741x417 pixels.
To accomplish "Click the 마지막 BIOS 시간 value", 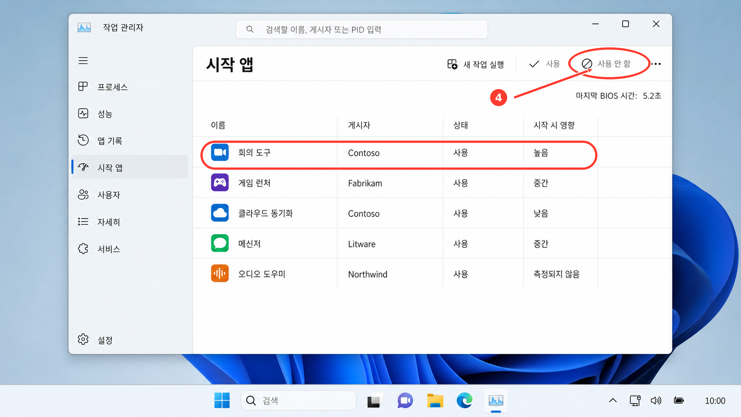I will pos(652,96).
